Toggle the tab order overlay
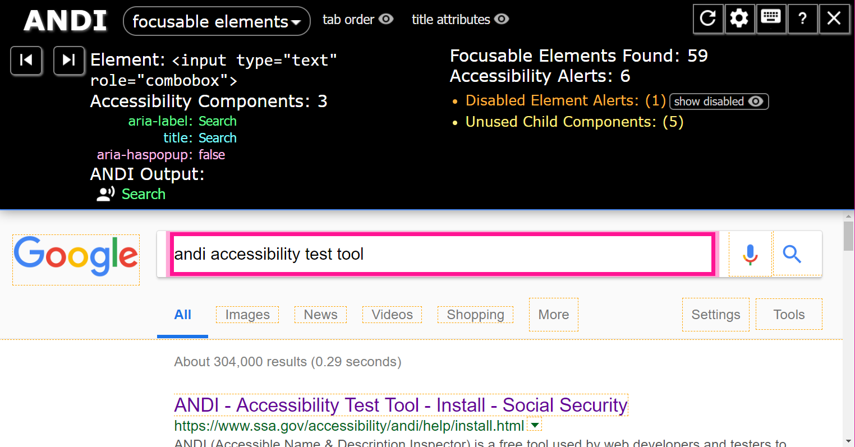This screenshot has width=855, height=447. tap(358, 20)
